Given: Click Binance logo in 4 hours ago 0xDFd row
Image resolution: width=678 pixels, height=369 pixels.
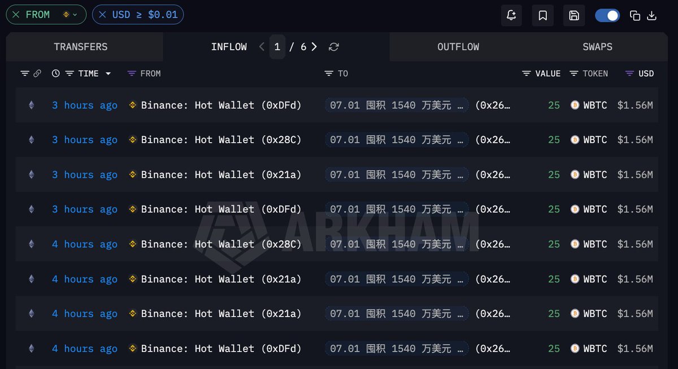Looking at the screenshot, I should (133, 349).
